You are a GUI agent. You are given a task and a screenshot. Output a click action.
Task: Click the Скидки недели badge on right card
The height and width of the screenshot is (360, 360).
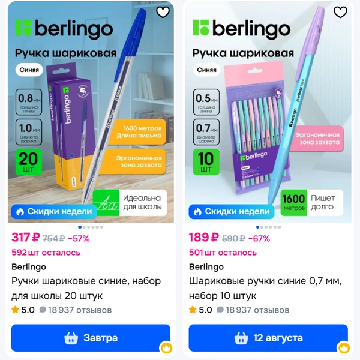(x=232, y=211)
